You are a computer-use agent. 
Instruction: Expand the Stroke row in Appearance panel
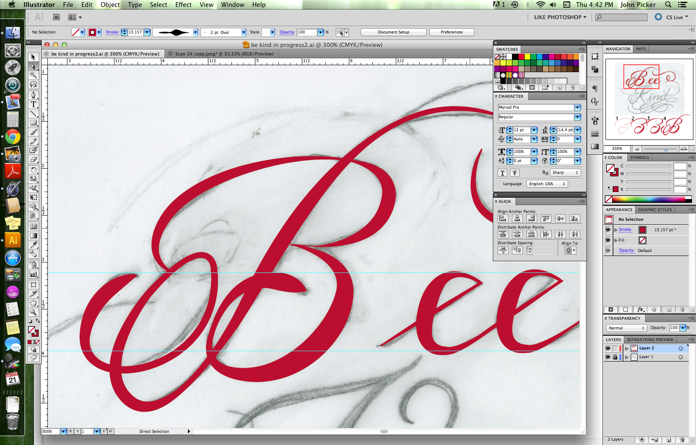616,229
